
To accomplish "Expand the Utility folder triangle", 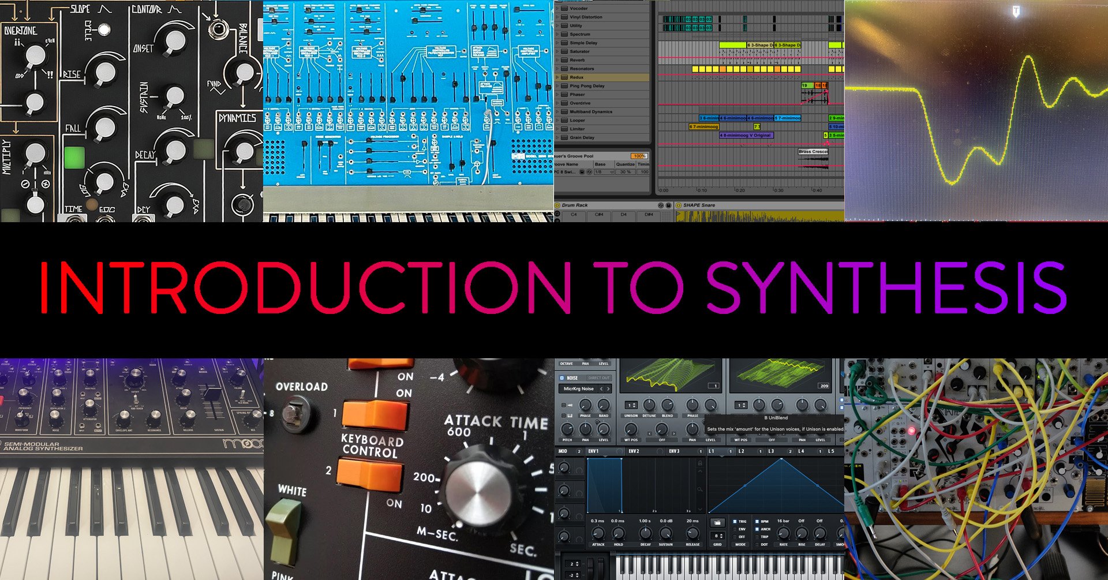I will pos(557,26).
